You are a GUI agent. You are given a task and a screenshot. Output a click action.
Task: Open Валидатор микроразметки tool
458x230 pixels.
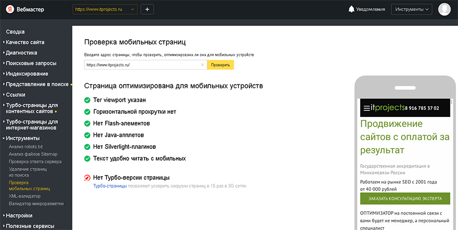[36, 204]
